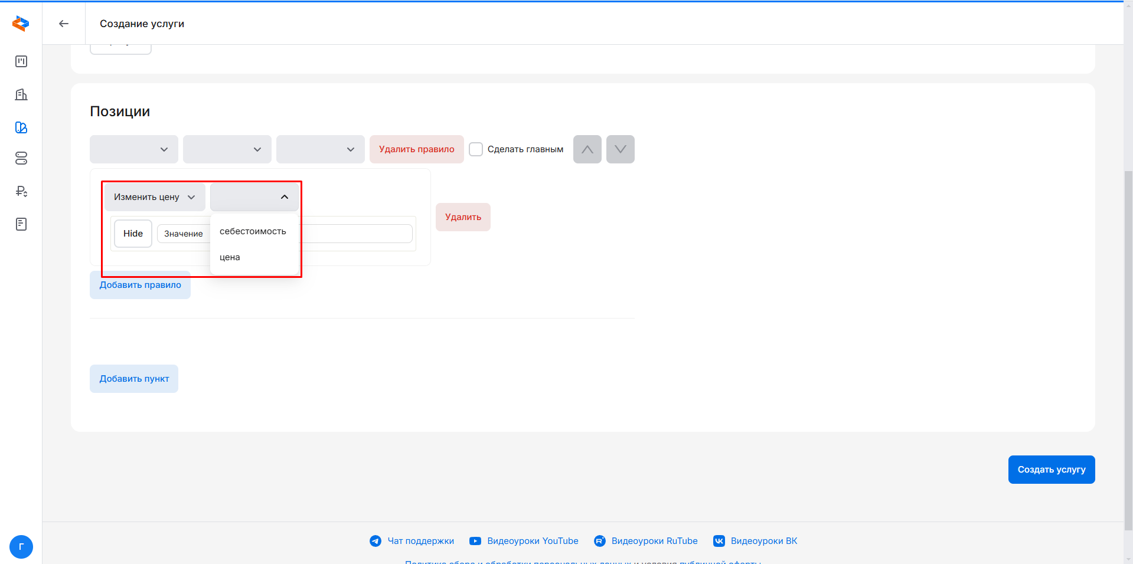This screenshot has height=564, width=1133.
Task: Click the user avatar with letter Г
Action: tap(21, 547)
